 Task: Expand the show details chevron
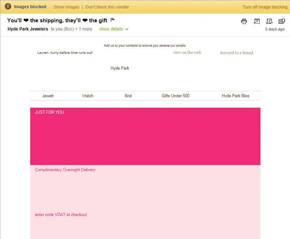127,29
